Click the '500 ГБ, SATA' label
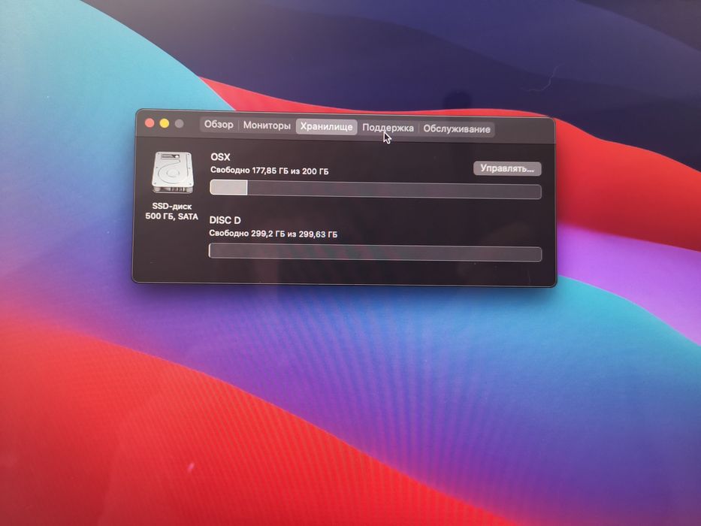701x526 pixels. point(171,216)
